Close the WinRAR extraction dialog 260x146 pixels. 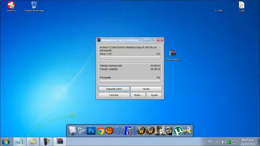(160, 40)
